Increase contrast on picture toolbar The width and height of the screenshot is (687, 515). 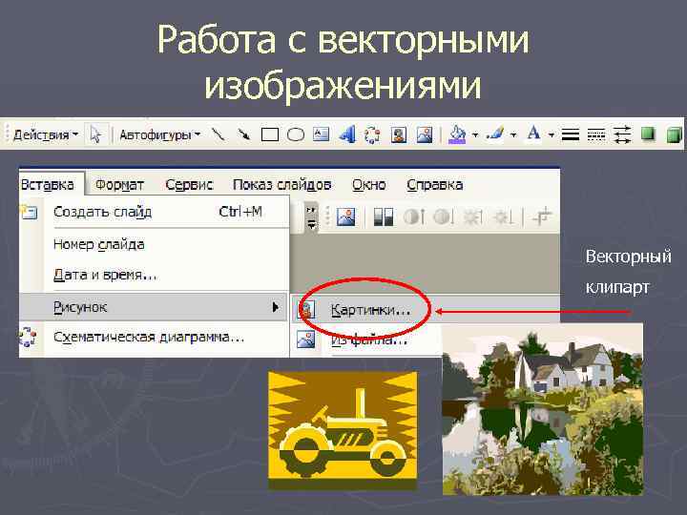(x=413, y=216)
